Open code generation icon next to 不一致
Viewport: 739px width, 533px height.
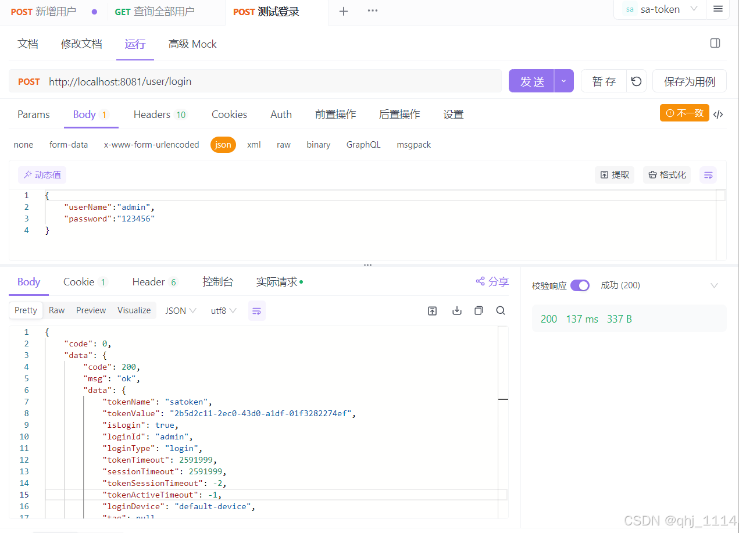[719, 114]
